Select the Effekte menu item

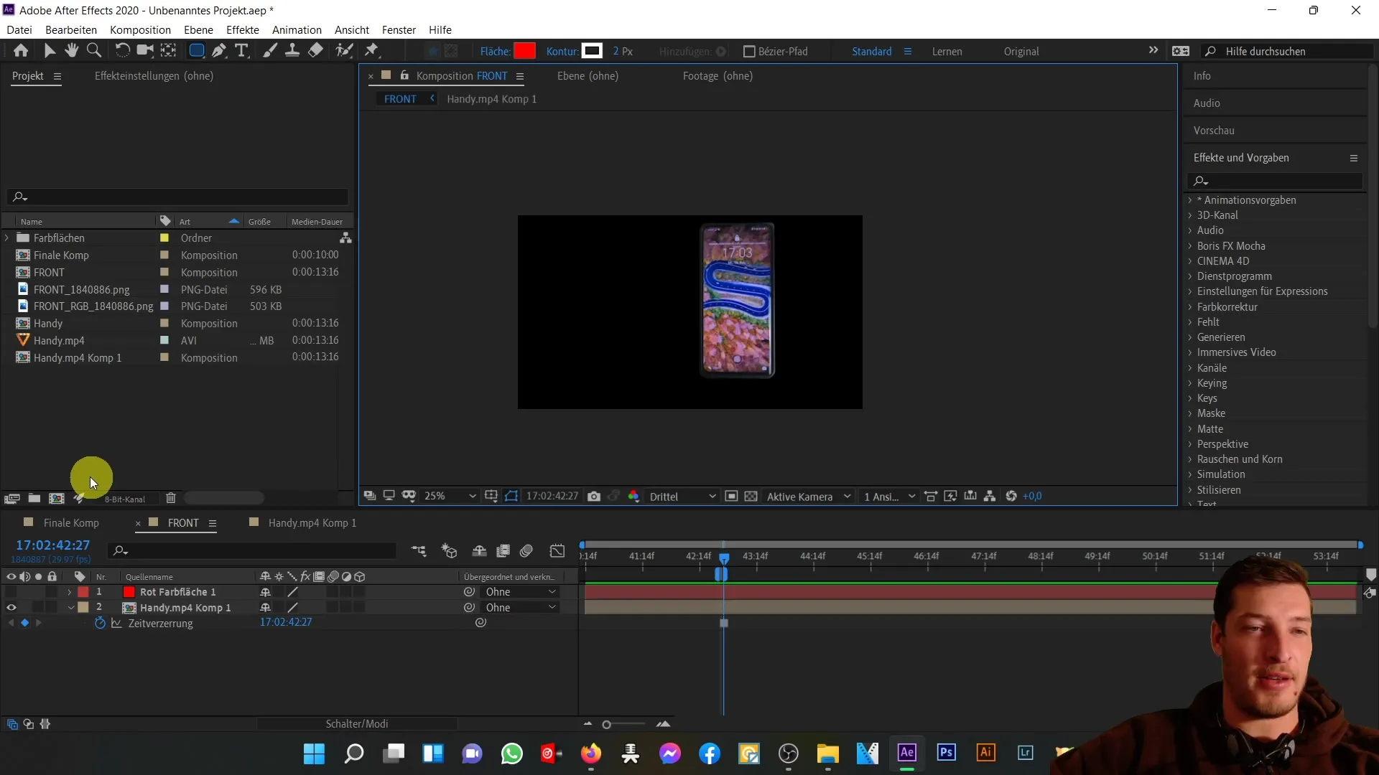pyautogui.click(x=243, y=29)
